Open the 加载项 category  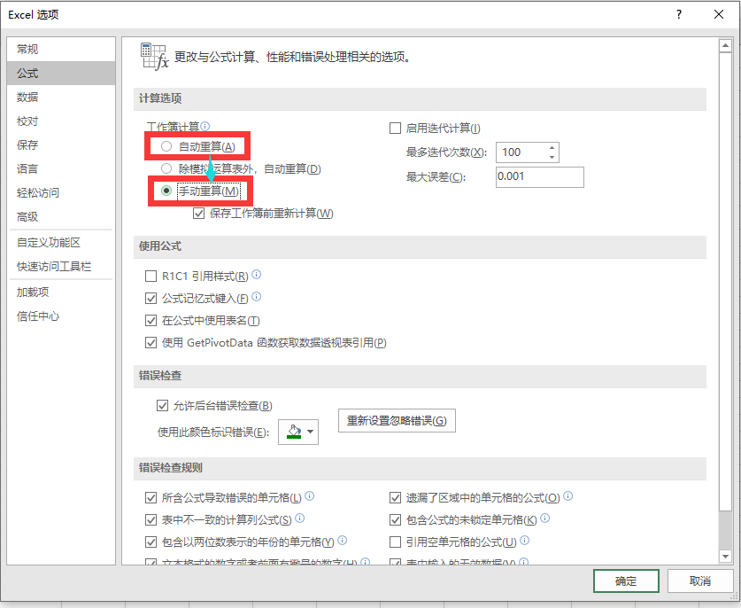(x=61, y=292)
